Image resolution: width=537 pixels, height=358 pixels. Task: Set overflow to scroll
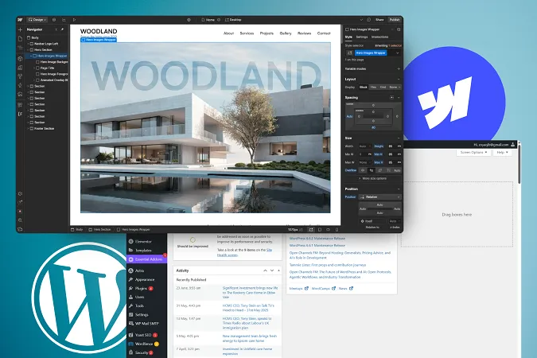tap(380, 170)
